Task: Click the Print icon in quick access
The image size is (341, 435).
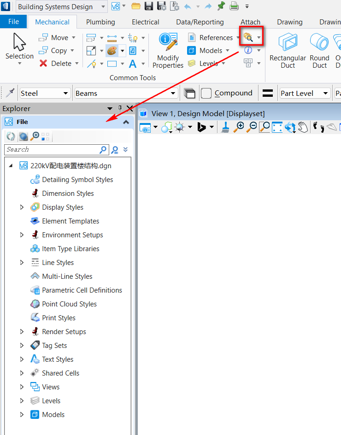Action: 234,6
